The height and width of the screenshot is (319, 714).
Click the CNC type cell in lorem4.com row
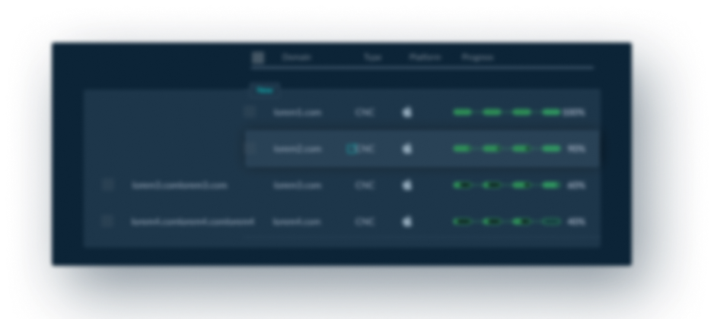(365, 221)
